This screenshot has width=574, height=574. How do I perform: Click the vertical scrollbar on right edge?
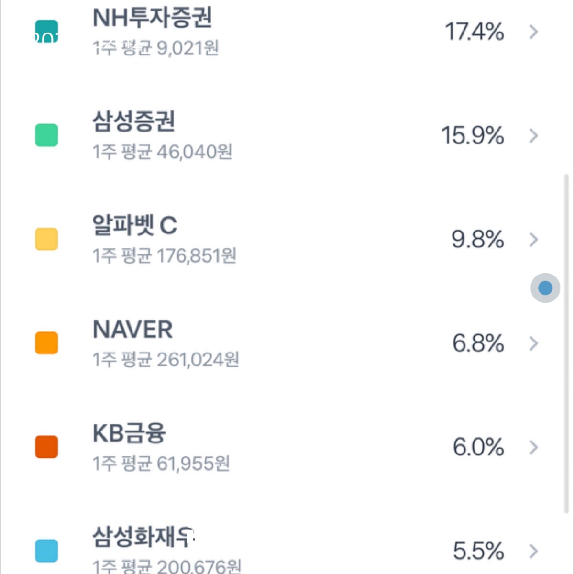(x=567, y=383)
